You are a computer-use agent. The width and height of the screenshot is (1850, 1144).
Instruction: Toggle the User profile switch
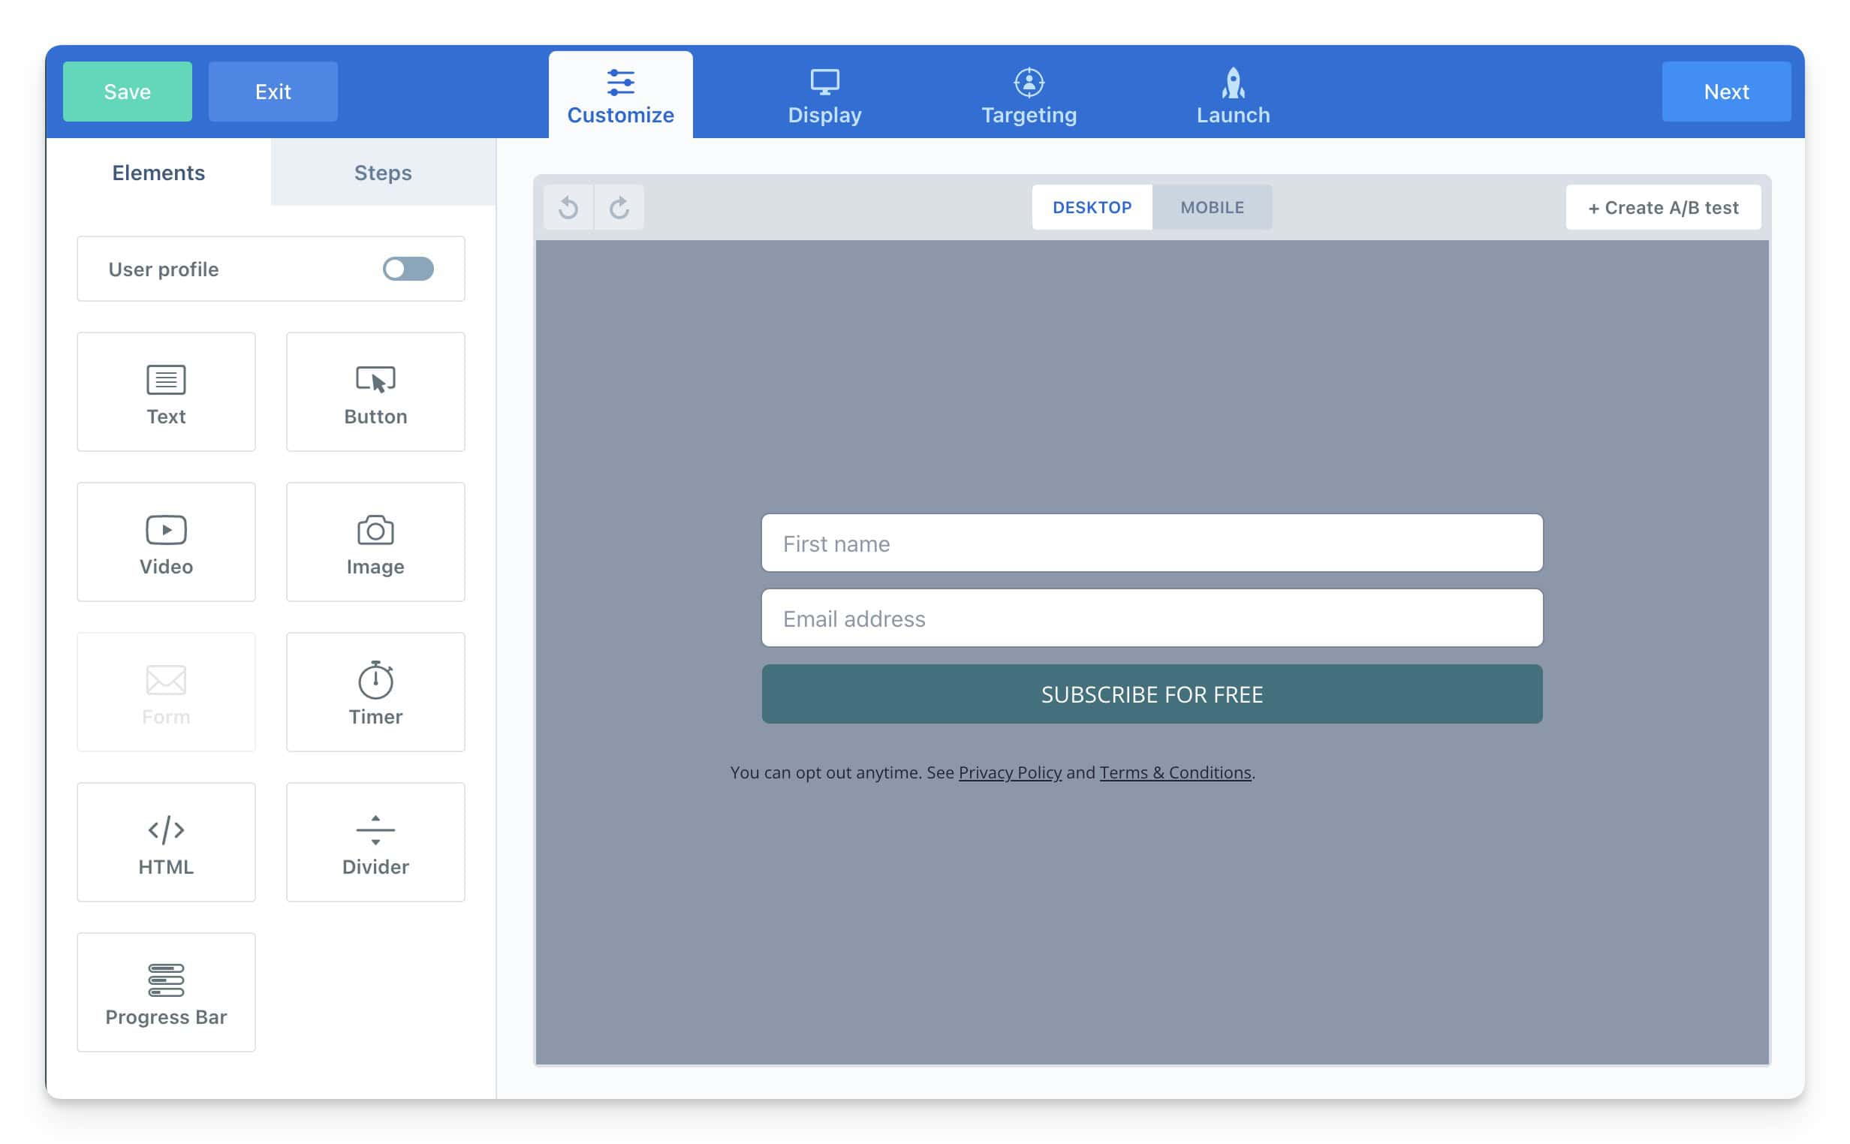[x=405, y=268]
